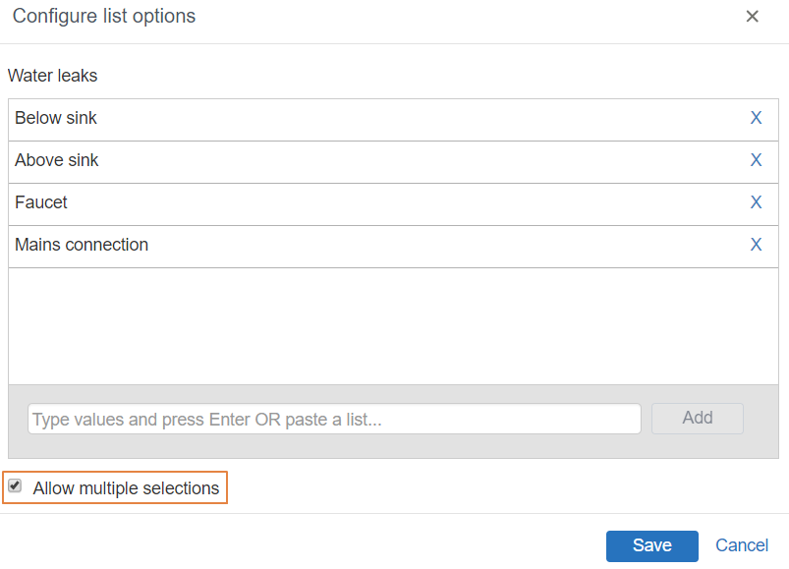This screenshot has width=789, height=569.
Task: Click the Allow multiple selections label text
Action: [x=126, y=488]
